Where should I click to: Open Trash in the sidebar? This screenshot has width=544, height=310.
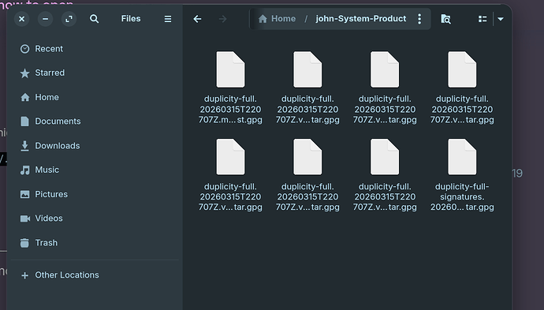(x=95, y=243)
